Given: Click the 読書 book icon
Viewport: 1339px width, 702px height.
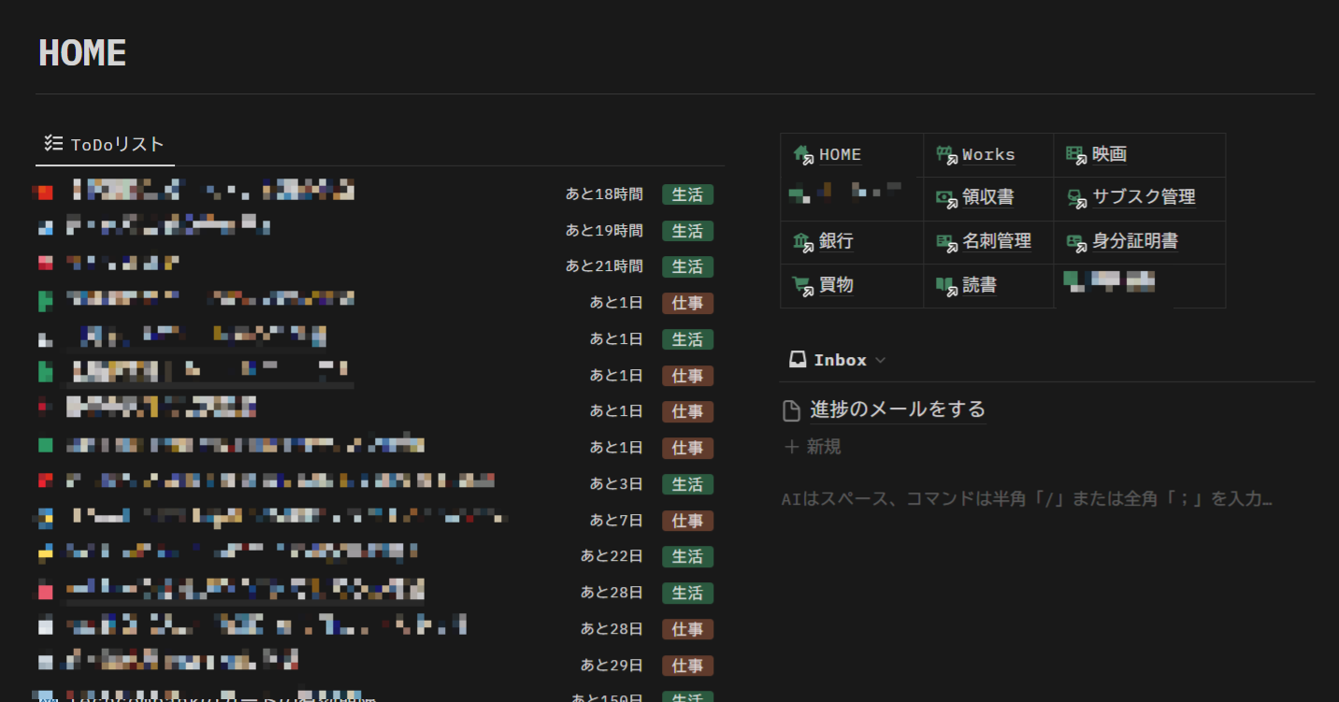Looking at the screenshot, I should click(946, 286).
